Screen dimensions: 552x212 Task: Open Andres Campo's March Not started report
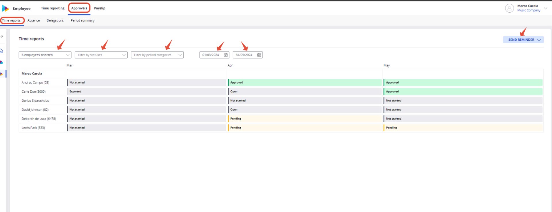click(147, 83)
